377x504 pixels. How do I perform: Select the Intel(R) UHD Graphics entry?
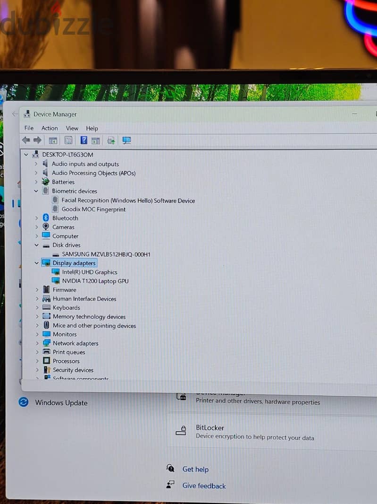(x=90, y=272)
